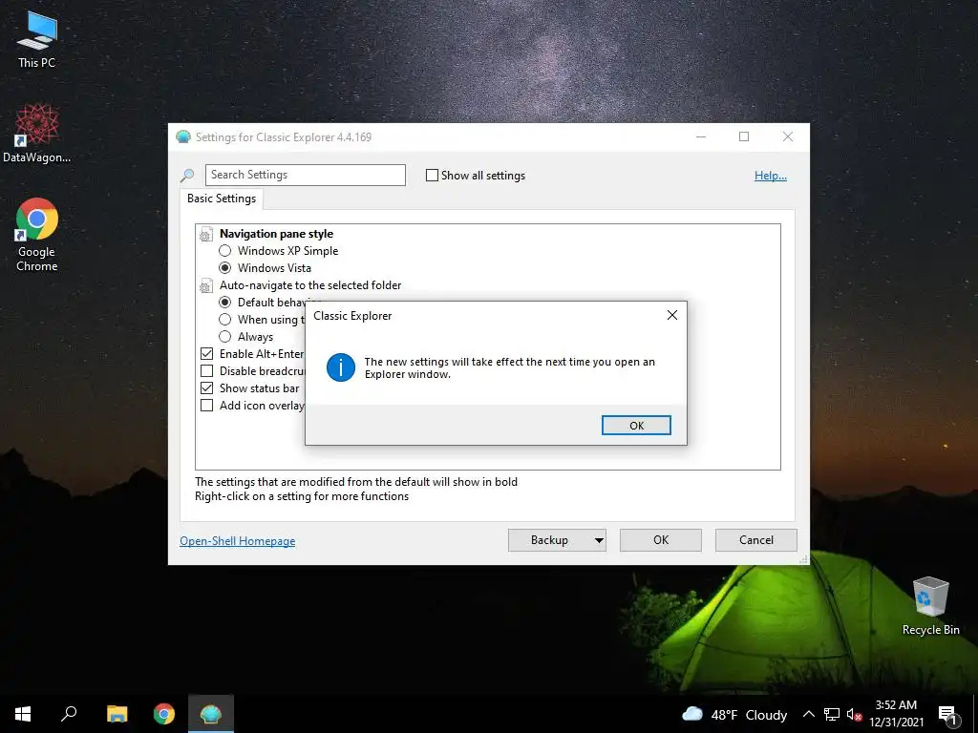Screen dimensions: 978x733
Task: Open network status tray icon
Action: 832,714
